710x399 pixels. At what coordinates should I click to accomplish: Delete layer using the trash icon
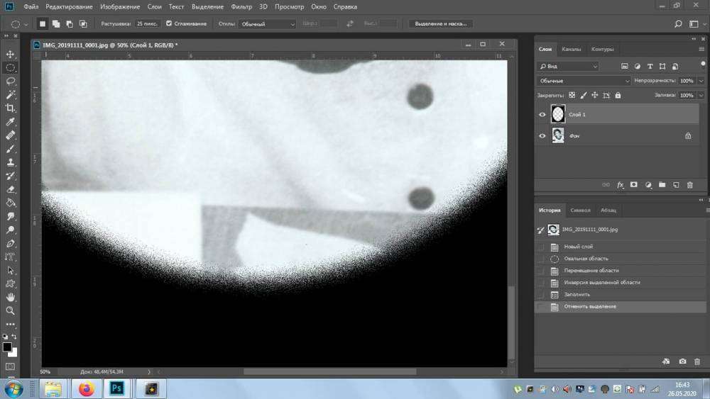pos(689,185)
